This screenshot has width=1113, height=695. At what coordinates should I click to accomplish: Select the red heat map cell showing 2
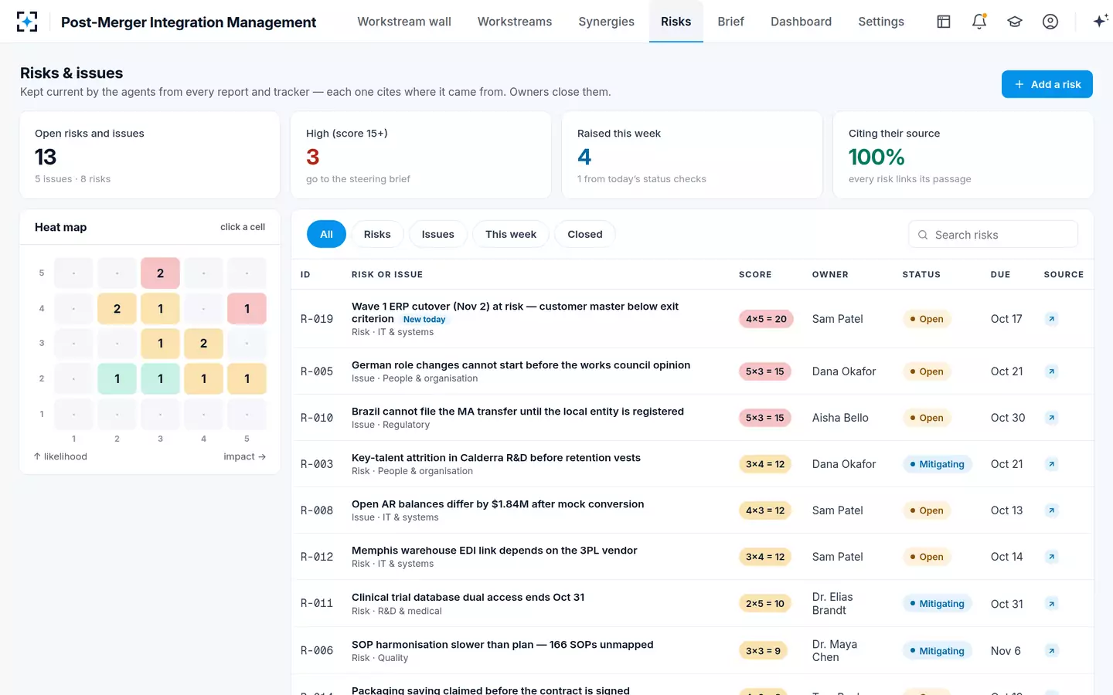click(160, 273)
